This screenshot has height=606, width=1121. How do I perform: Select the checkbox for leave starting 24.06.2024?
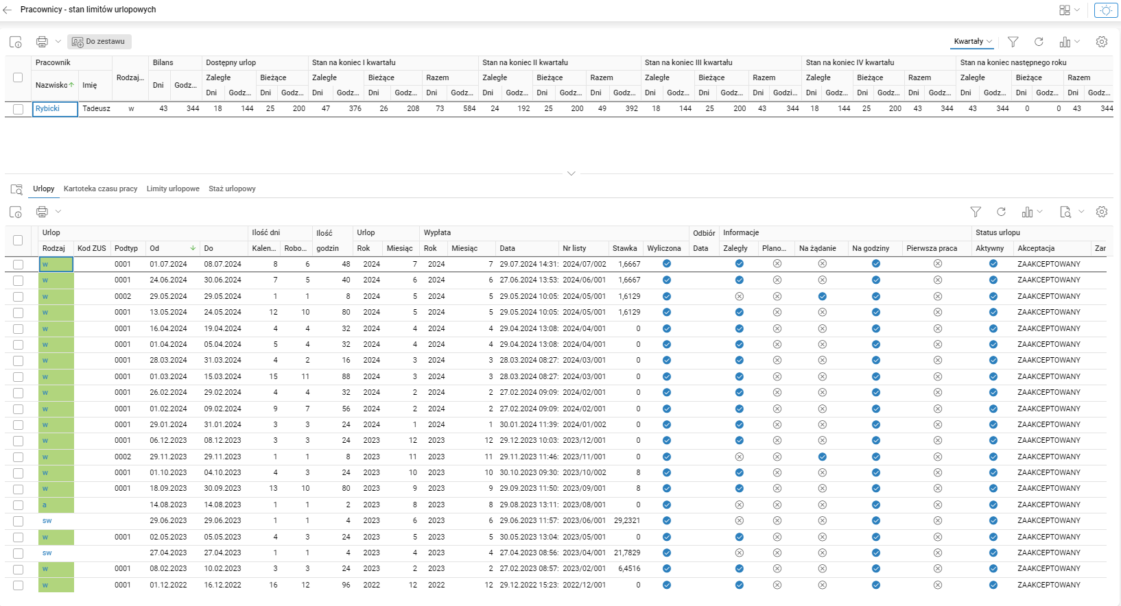(x=18, y=280)
